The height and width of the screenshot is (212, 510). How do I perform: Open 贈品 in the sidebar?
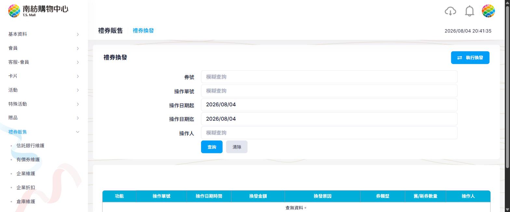(13, 118)
